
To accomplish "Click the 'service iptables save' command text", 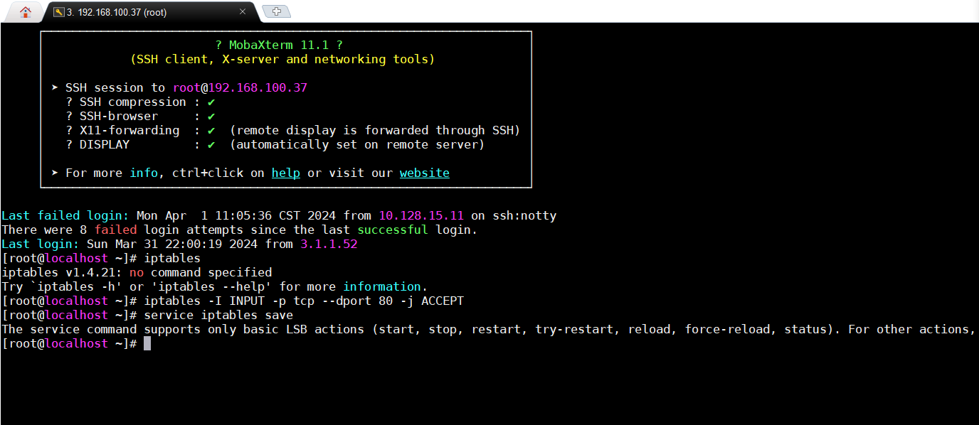I will 218,316.
